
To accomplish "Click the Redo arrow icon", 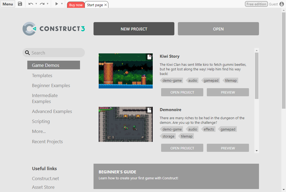I will pos(42,4).
